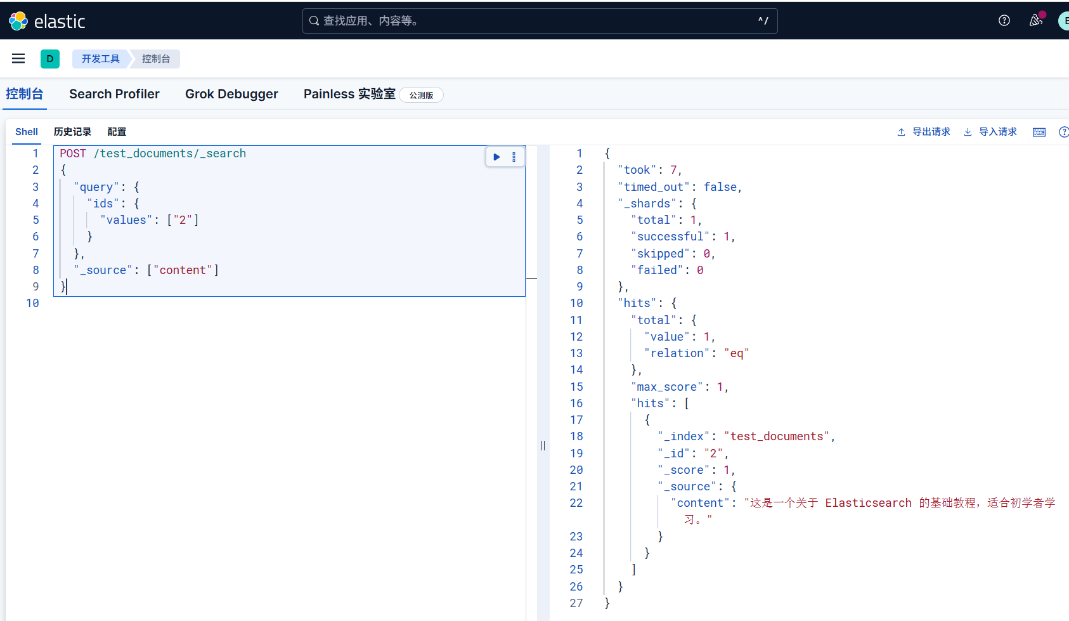This screenshot has width=1069, height=621.
Task: Switch to the Search Profiler tab
Action: (114, 94)
